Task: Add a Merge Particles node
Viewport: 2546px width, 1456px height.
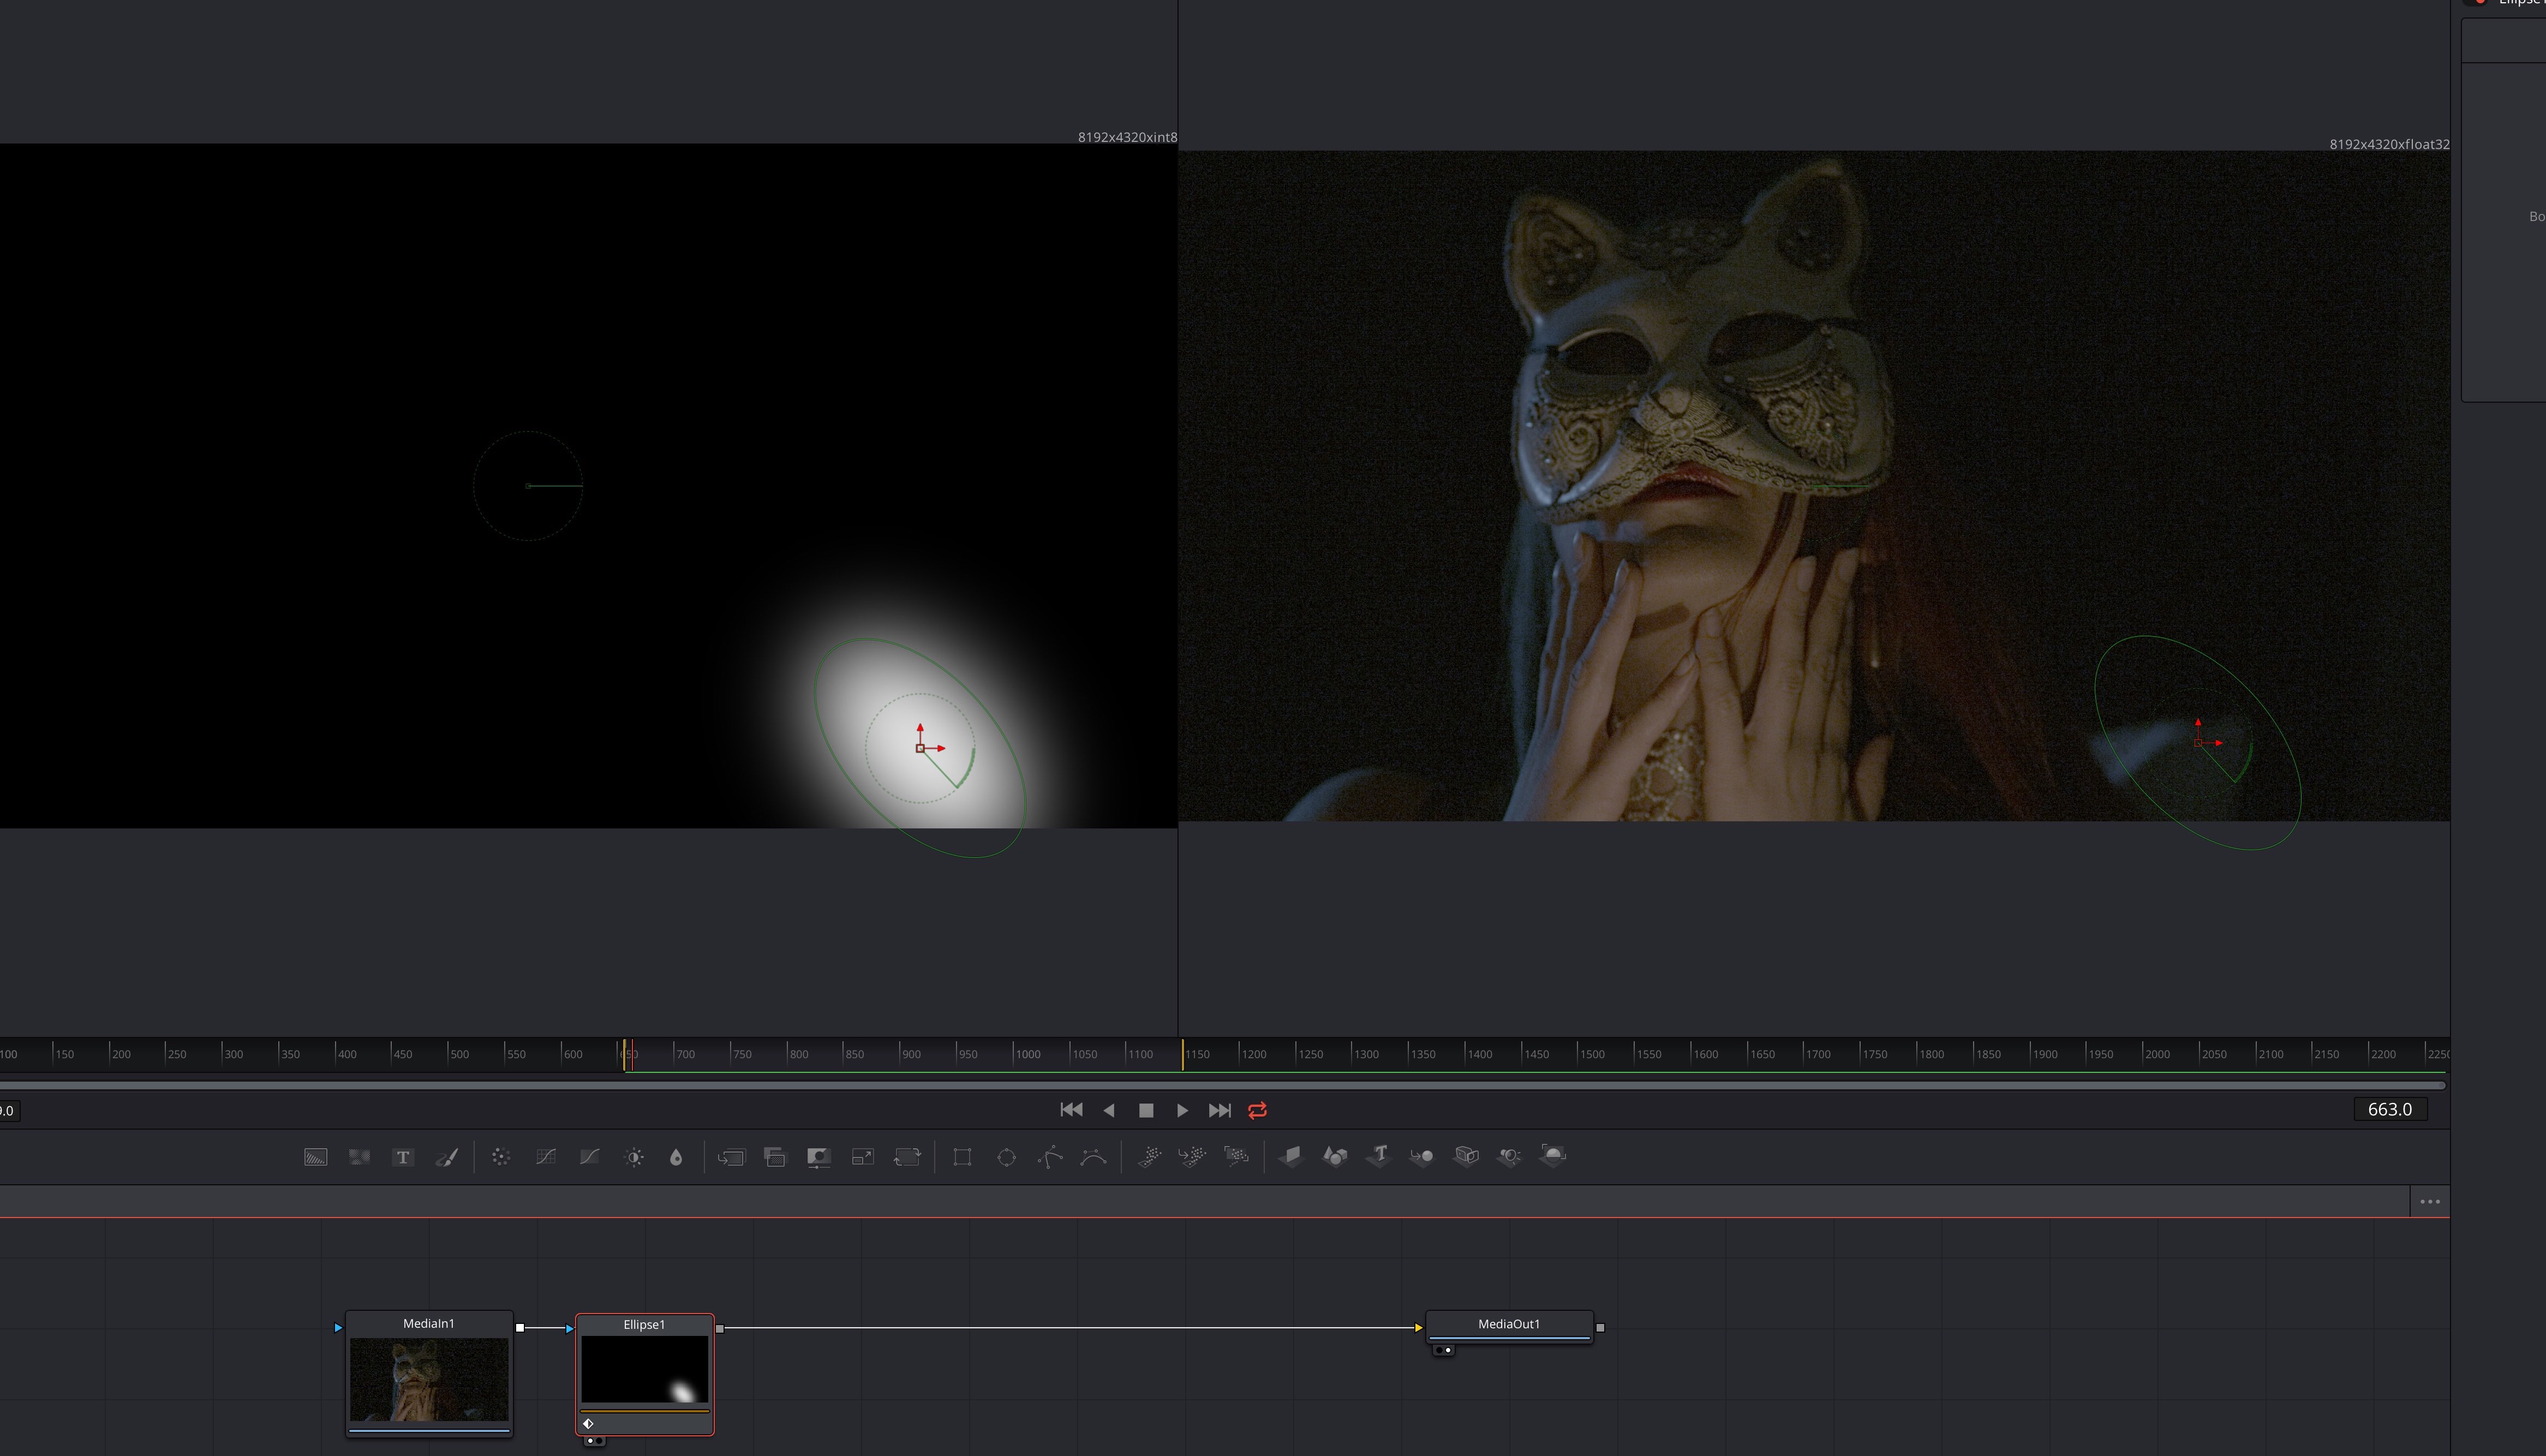Action: coord(1193,1157)
